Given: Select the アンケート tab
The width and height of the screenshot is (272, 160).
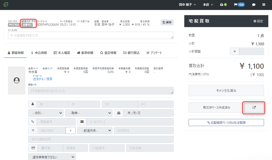Looking at the screenshot, I should point(154,53).
